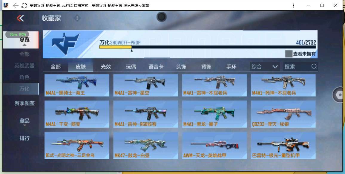The image size is (345, 174).
Task: Open the 头饰 tab
Action: [181, 67]
